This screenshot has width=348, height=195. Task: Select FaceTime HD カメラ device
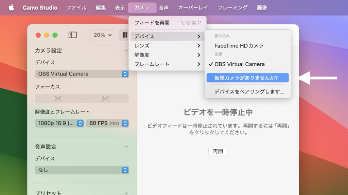[239, 46]
